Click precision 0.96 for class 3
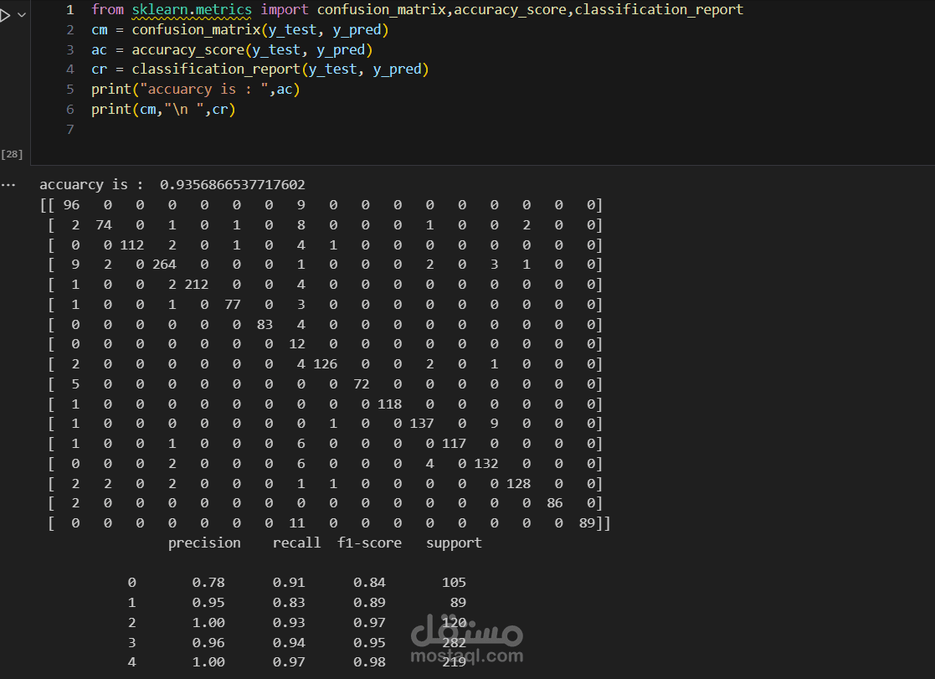The image size is (935, 679). [x=208, y=643]
